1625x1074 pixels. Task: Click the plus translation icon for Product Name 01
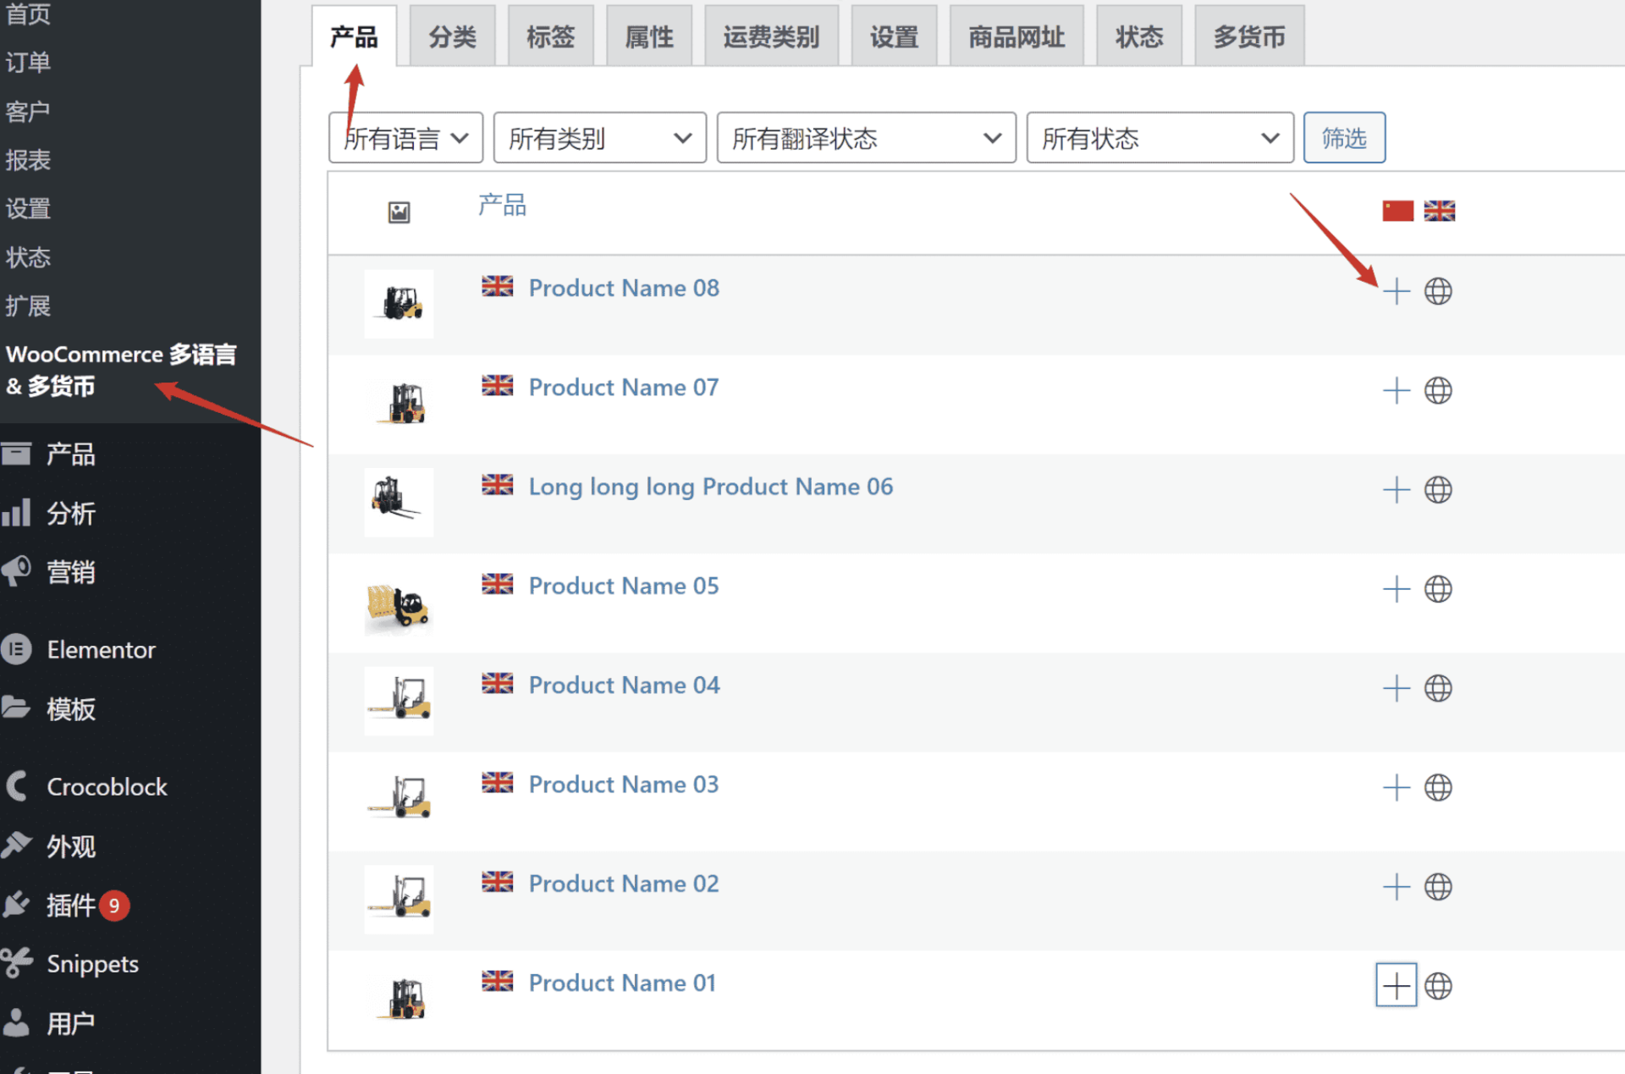pos(1396,984)
